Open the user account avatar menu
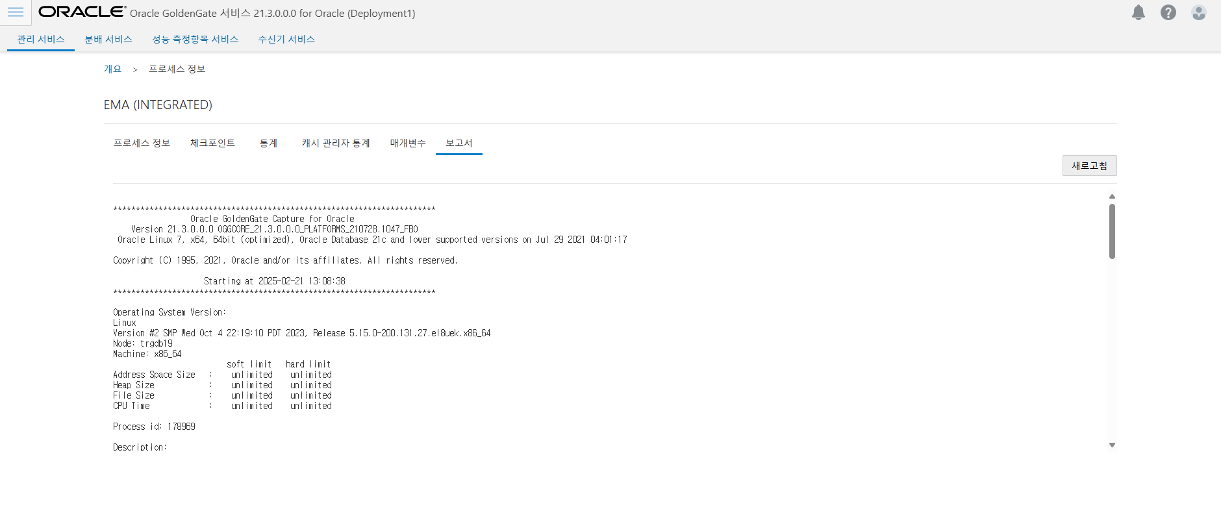The height and width of the screenshot is (509, 1221). pyautogui.click(x=1198, y=12)
